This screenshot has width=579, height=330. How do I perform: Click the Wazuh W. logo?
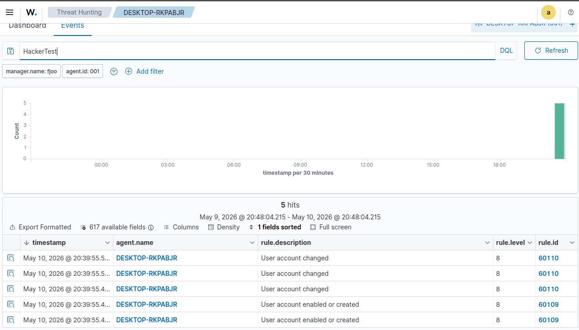click(31, 12)
